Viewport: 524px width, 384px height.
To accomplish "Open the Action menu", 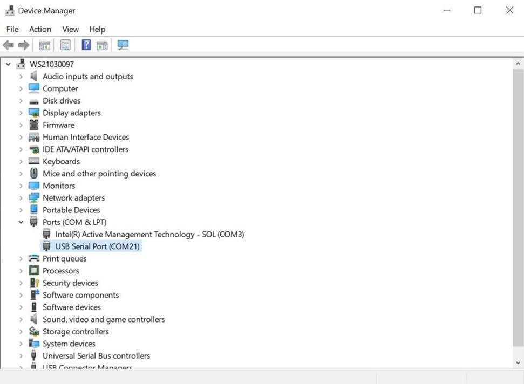I will pos(40,29).
